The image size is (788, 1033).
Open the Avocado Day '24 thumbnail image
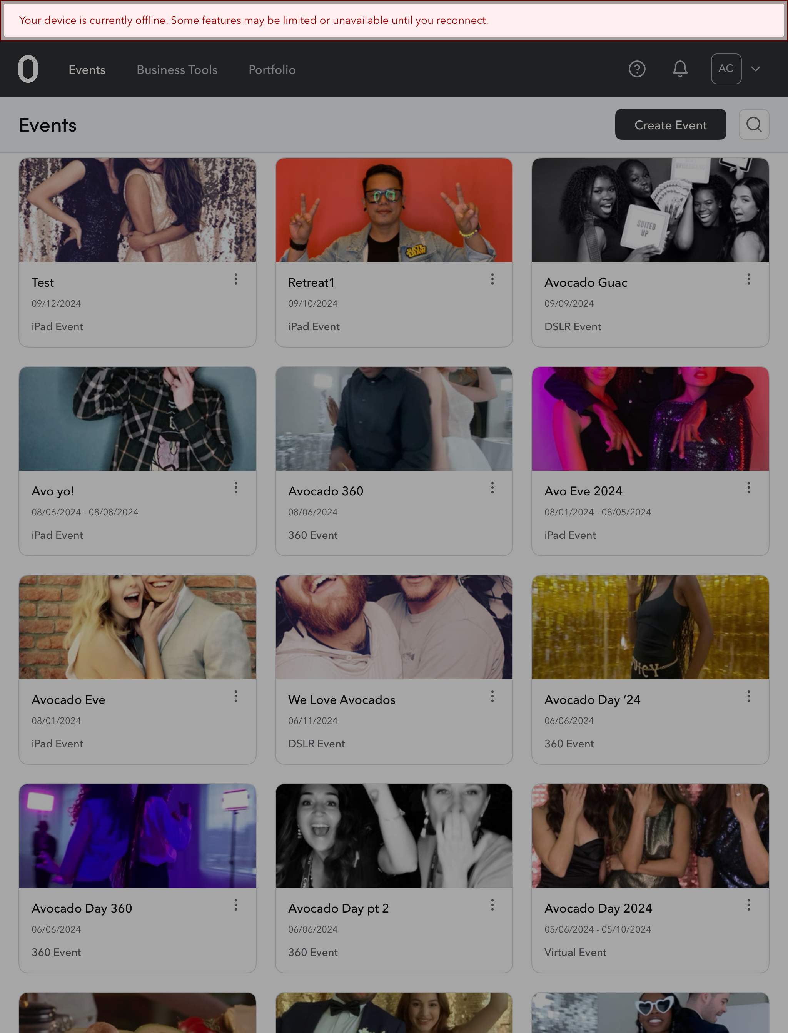pyautogui.click(x=650, y=627)
